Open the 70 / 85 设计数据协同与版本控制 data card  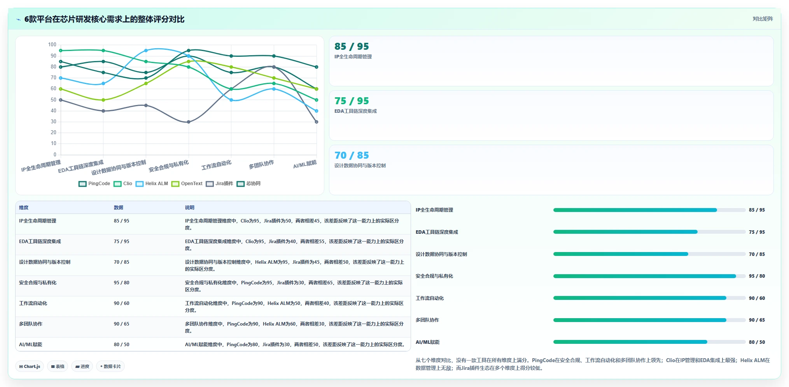point(551,170)
